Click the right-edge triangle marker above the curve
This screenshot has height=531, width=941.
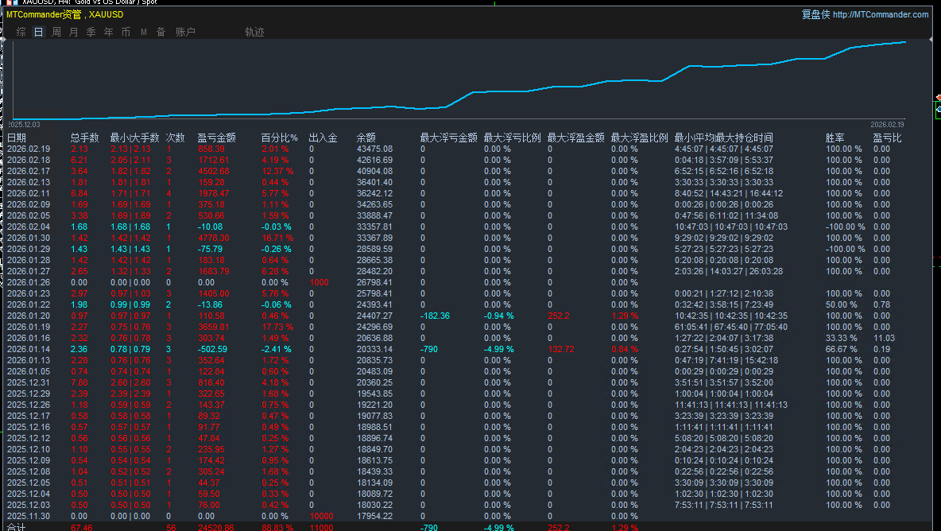coord(931,39)
